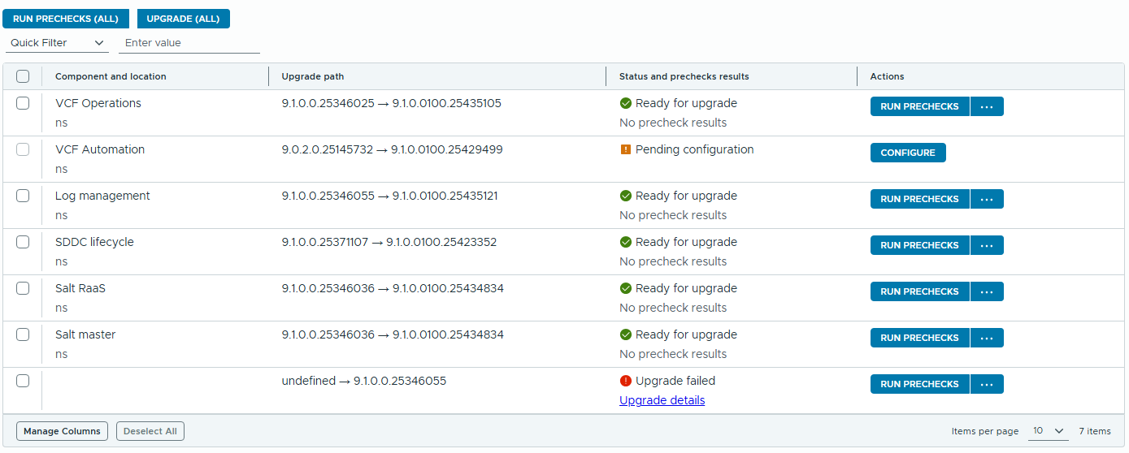
Task: Open more actions menu for VCF Operations
Action: point(988,106)
